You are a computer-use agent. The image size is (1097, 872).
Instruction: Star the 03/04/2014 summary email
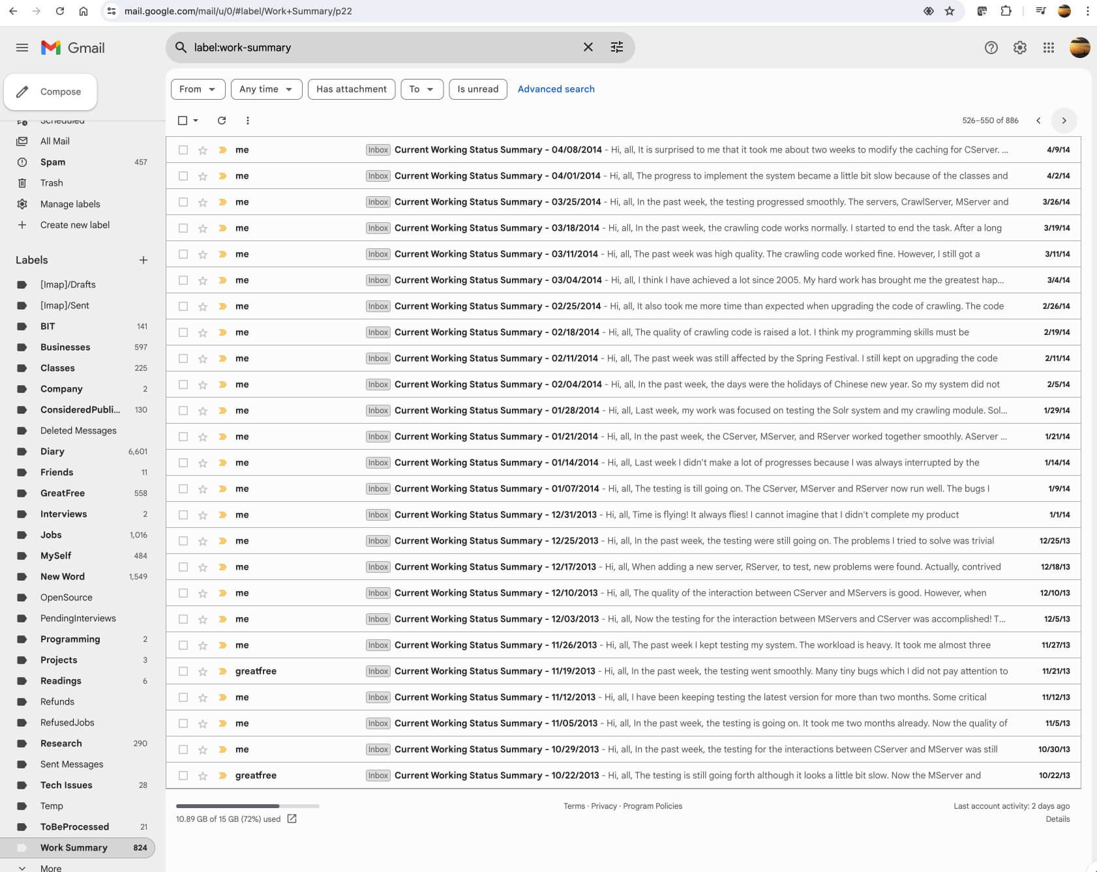tap(203, 280)
